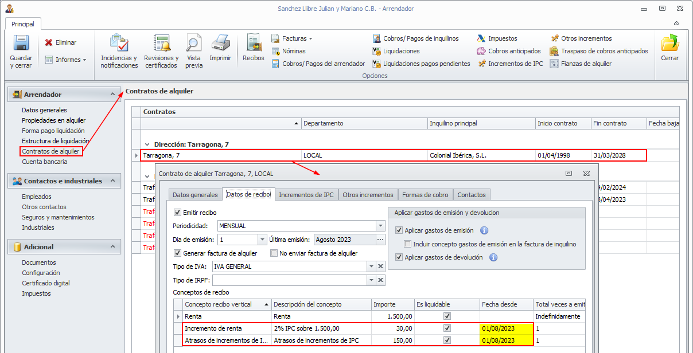The image size is (693, 353).
Task: Toggle Aplicar gastos de devolución checkbox
Action: pos(399,257)
